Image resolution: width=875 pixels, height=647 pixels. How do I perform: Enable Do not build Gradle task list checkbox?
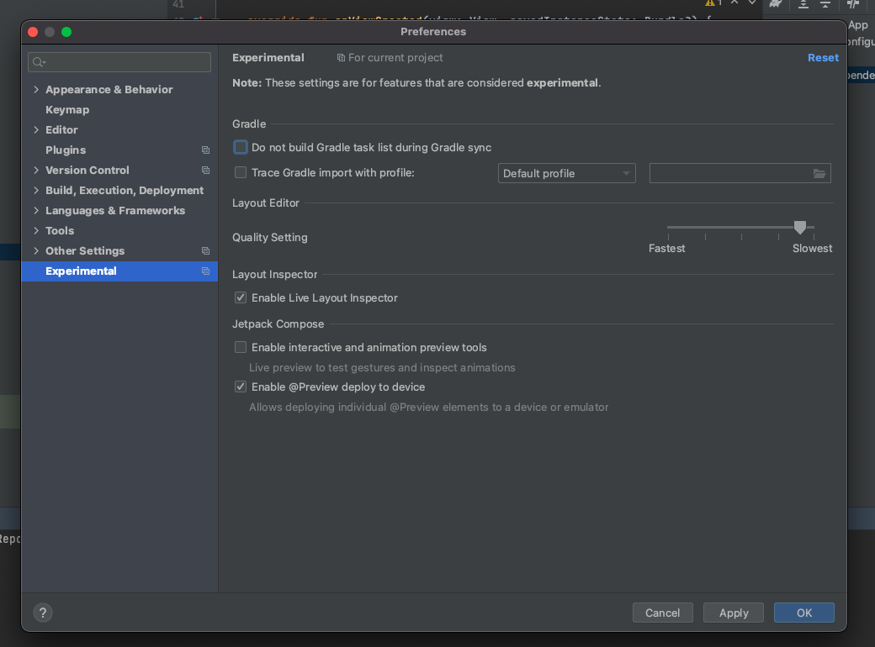(x=241, y=147)
